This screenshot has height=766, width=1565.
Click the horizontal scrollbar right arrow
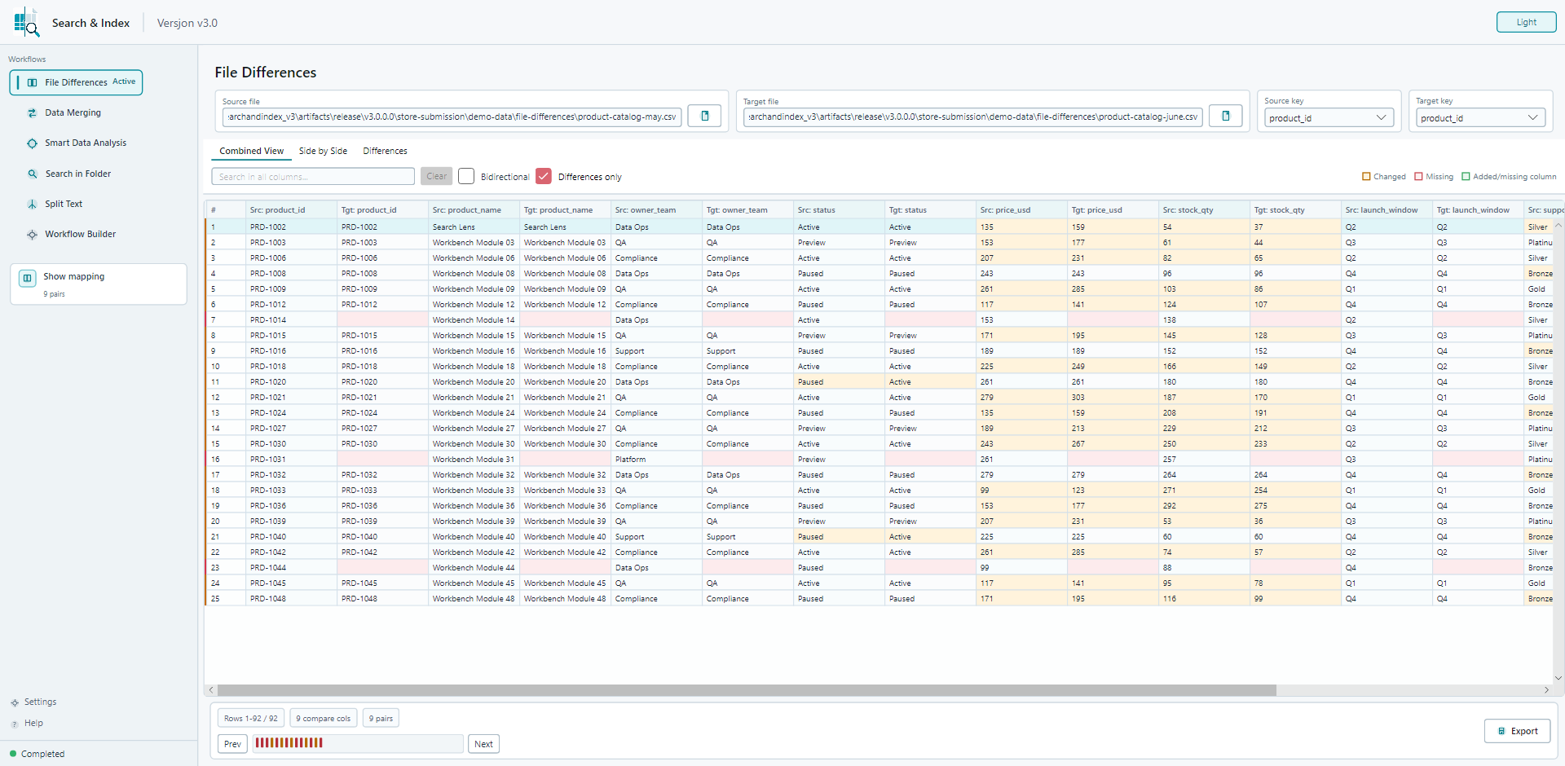tap(1546, 690)
